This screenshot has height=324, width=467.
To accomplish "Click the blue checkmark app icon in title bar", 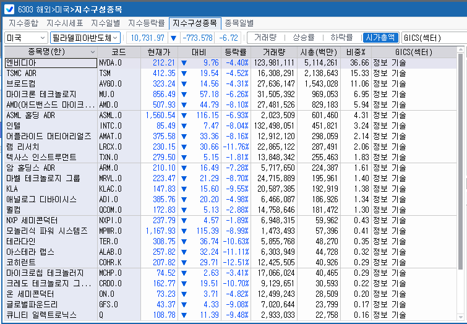I will pos(9,9).
